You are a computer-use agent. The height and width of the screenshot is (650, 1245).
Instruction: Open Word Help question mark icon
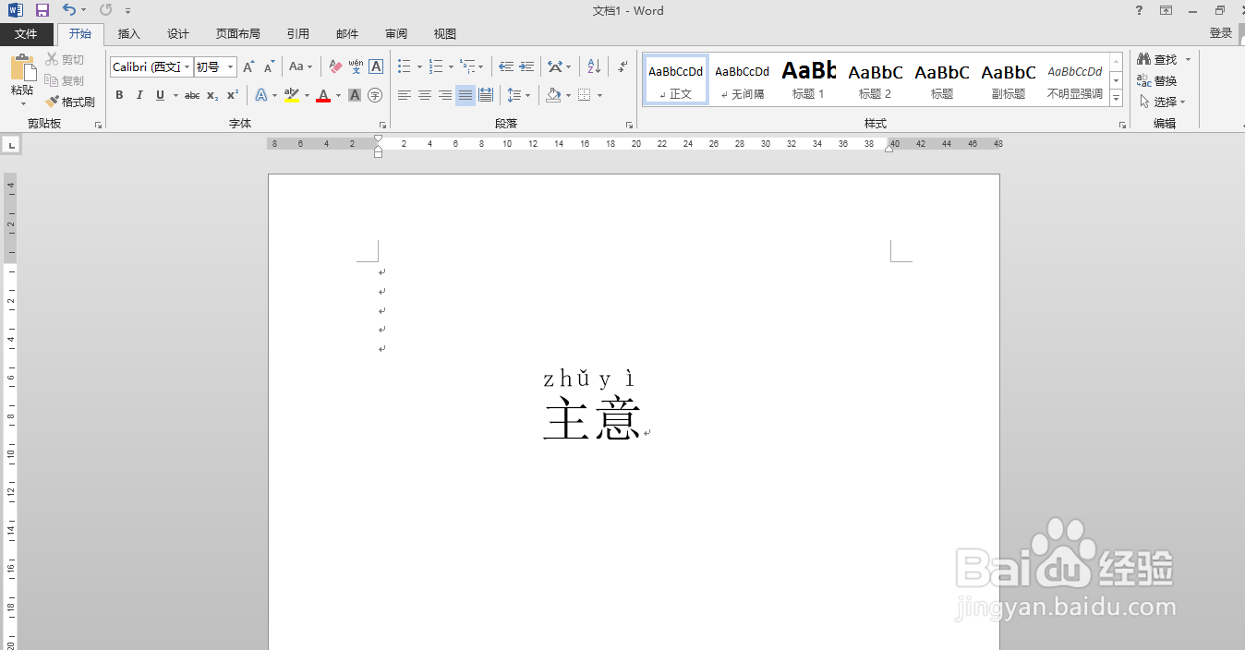(1139, 10)
